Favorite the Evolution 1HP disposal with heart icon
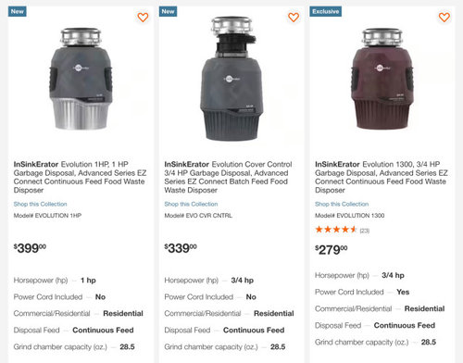 (143, 18)
